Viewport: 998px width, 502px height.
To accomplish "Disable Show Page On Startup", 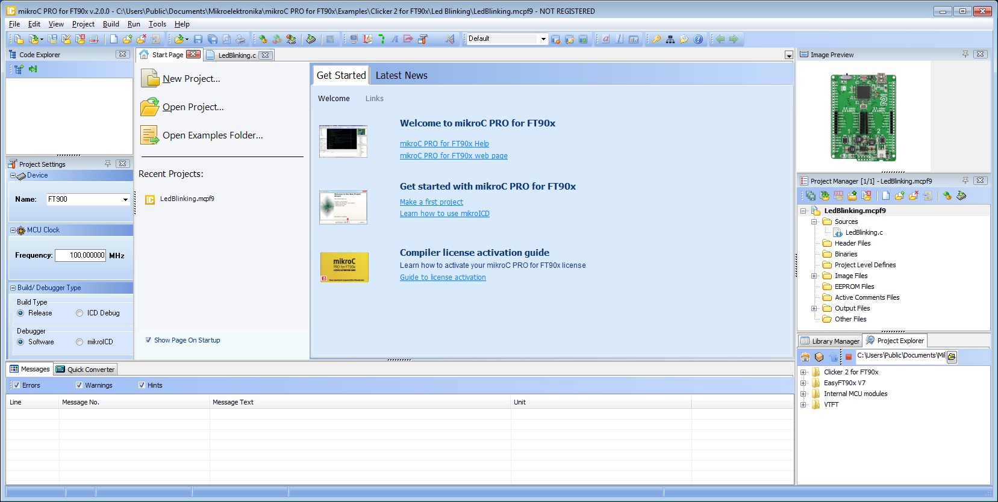I will 148,340.
